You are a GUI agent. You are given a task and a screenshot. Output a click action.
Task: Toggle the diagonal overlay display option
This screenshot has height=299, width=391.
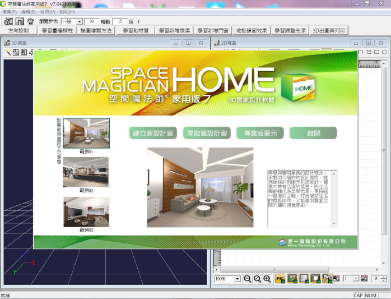[x=327, y=278]
